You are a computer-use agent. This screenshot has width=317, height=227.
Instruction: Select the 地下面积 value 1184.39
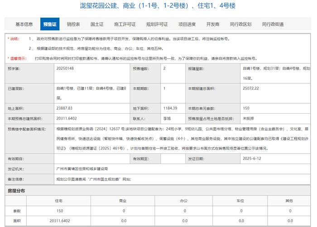(x=170, y=108)
